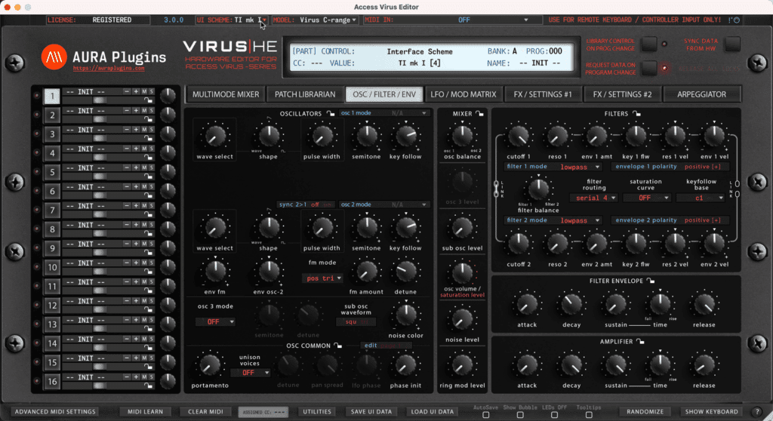The width and height of the screenshot is (773, 421).
Task: Click the filter balance knob
Action: tap(537, 189)
